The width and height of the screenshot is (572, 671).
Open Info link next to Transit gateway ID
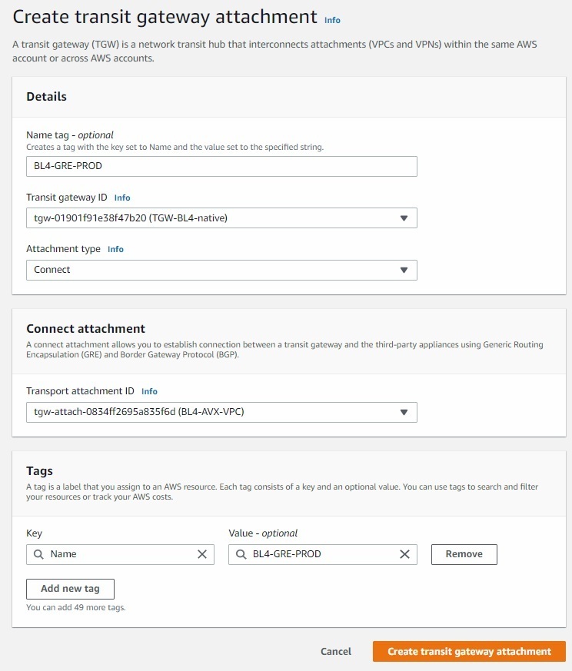122,198
